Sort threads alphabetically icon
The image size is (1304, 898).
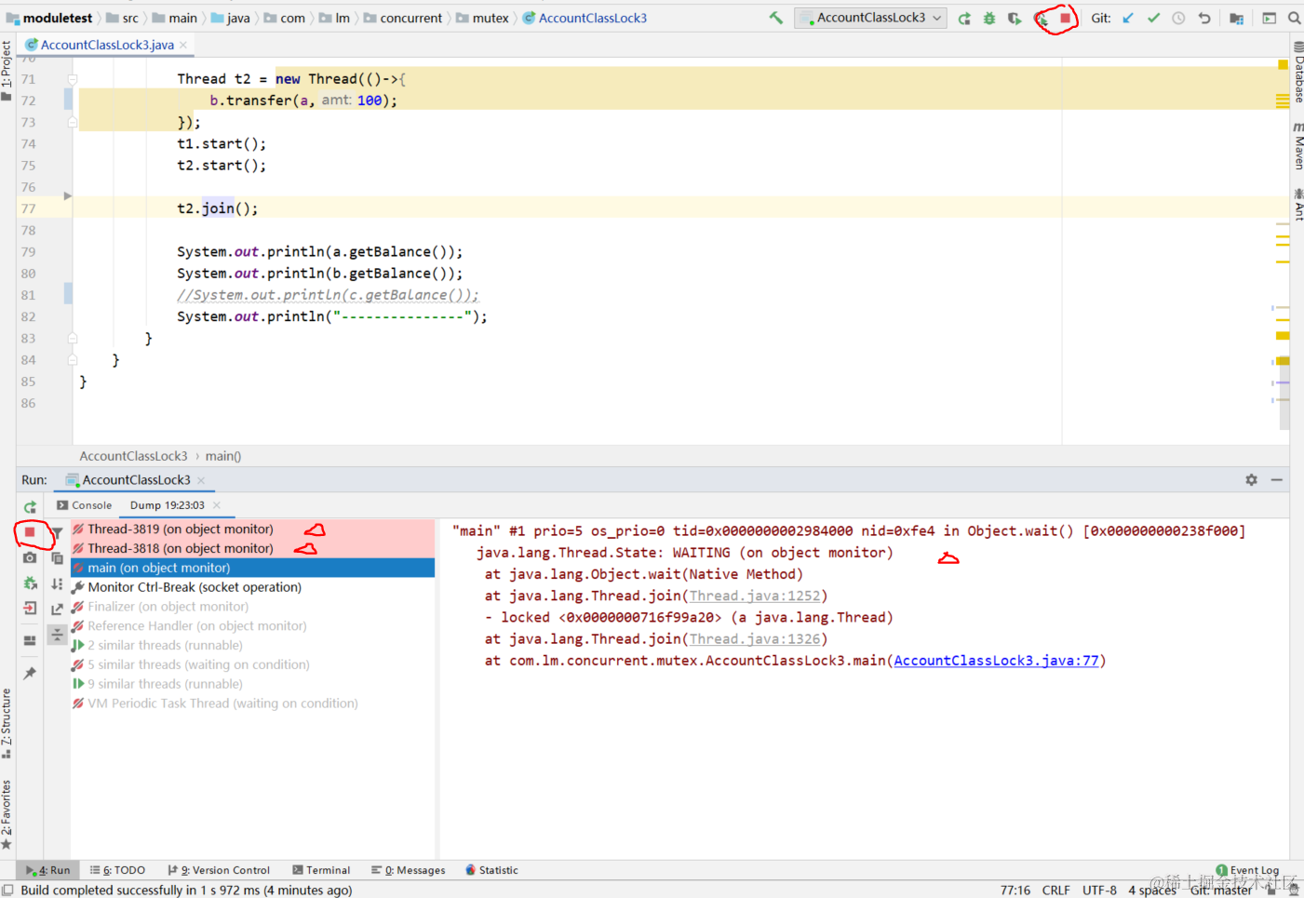57,583
